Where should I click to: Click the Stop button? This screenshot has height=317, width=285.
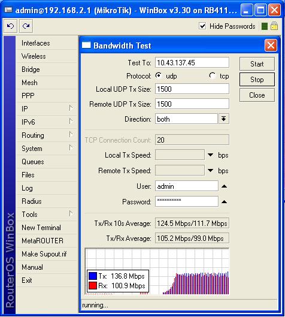point(257,80)
